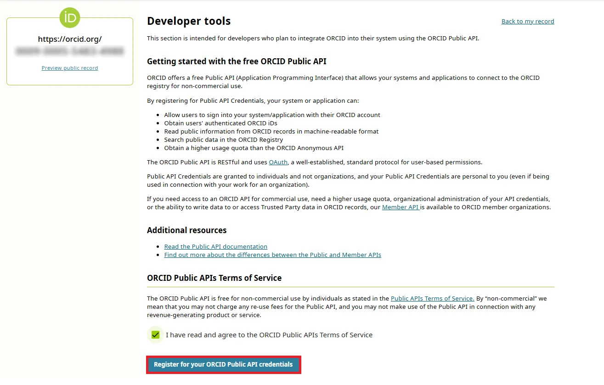Navigate Back to my record
Viewport: 604px width, 385px height.
click(527, 21)
